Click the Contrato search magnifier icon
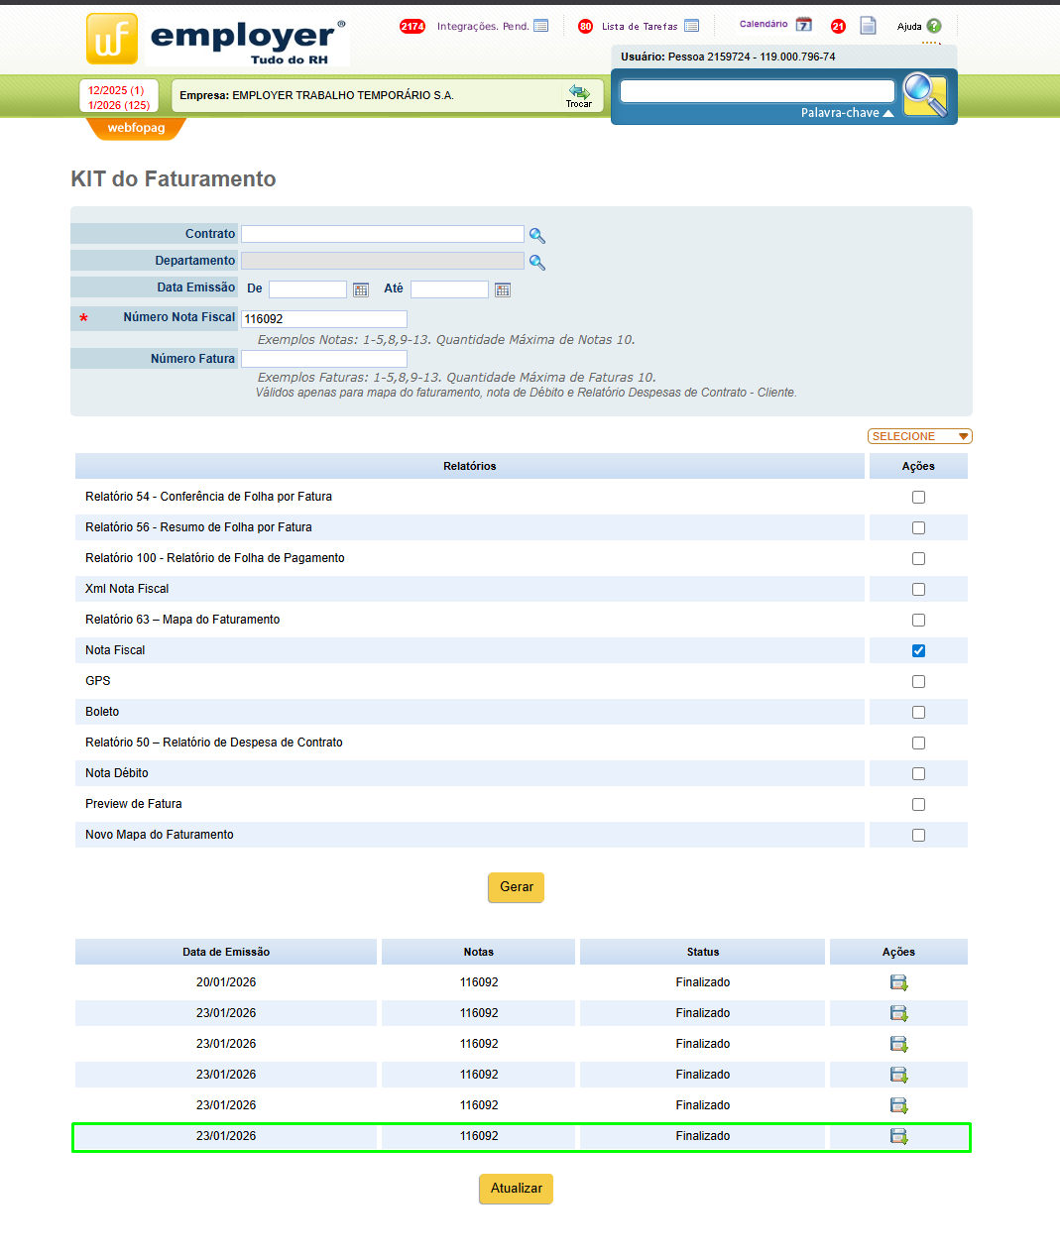The height and width of the screenshot is (1259, 1060). [536, 235]
